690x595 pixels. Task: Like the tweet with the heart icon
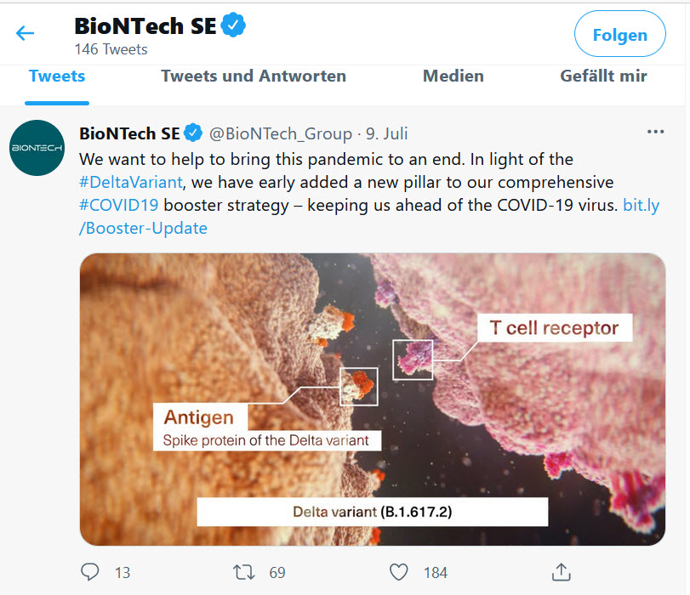pos(398,571)
